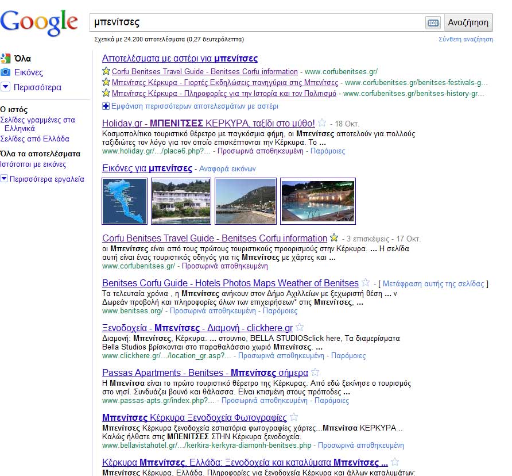This screenshot has height=476, width=512.
Task: Open the white hotel building thumbnail
Action: pos(181,201)
